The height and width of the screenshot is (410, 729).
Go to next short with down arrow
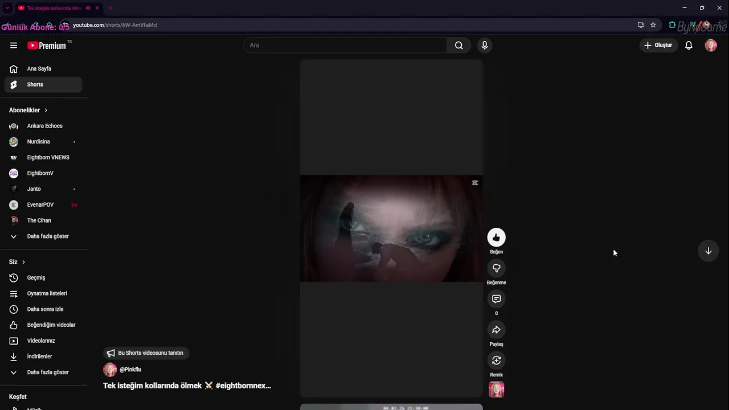point(708,251)
